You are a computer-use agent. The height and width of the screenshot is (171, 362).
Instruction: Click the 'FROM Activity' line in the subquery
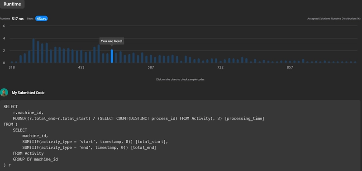point(28,153)
